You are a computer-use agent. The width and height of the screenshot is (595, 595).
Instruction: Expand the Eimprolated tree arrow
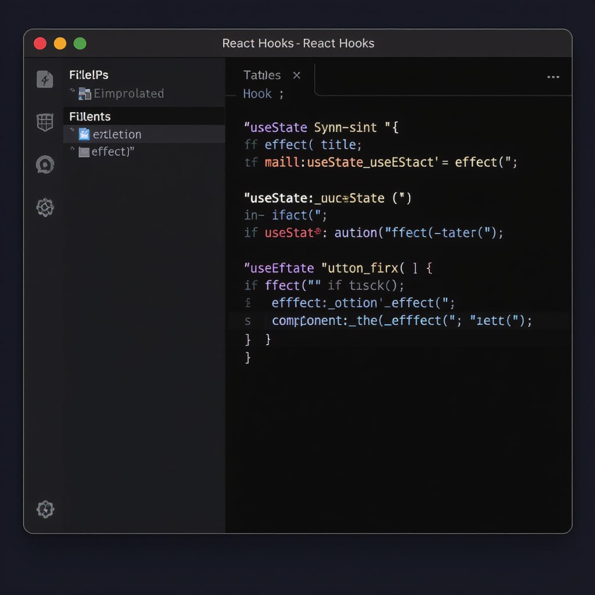[x=73, y=92]
